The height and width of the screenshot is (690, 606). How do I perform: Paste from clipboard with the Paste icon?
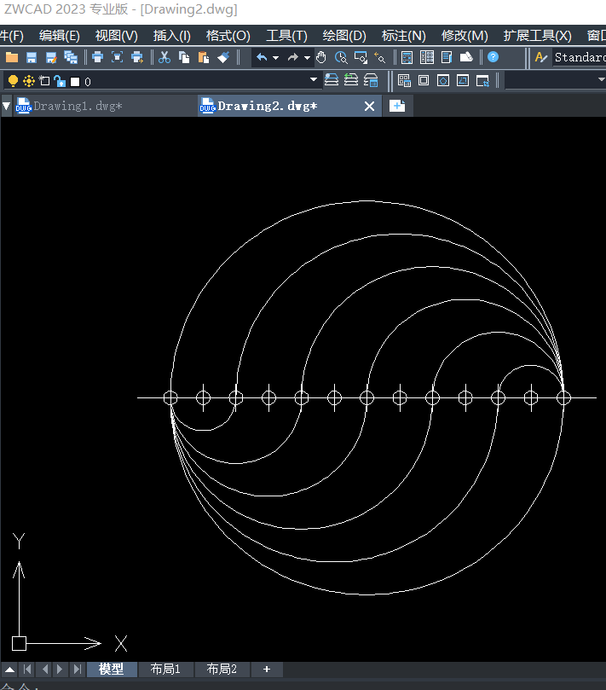point(204,57)
